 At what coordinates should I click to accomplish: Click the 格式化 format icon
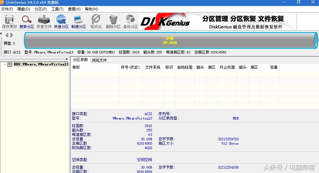96,22
